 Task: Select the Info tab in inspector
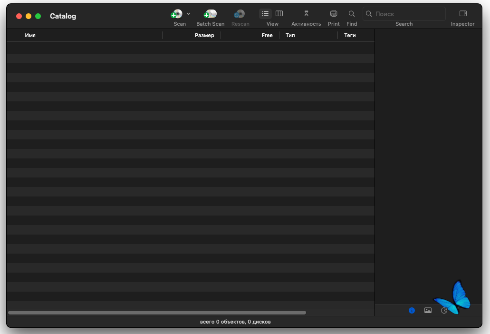412,310
